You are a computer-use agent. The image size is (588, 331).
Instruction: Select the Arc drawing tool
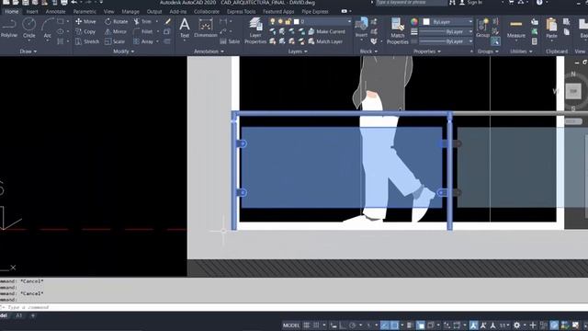47,29
